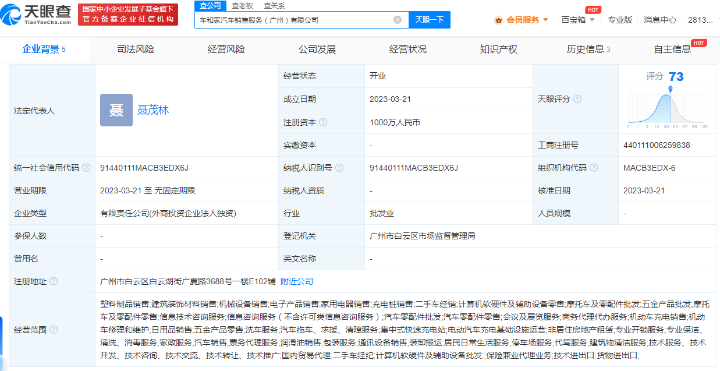Screen dimensions: 720x371
Task: Click inside the company search input field
Action: [x=279, y=19]
